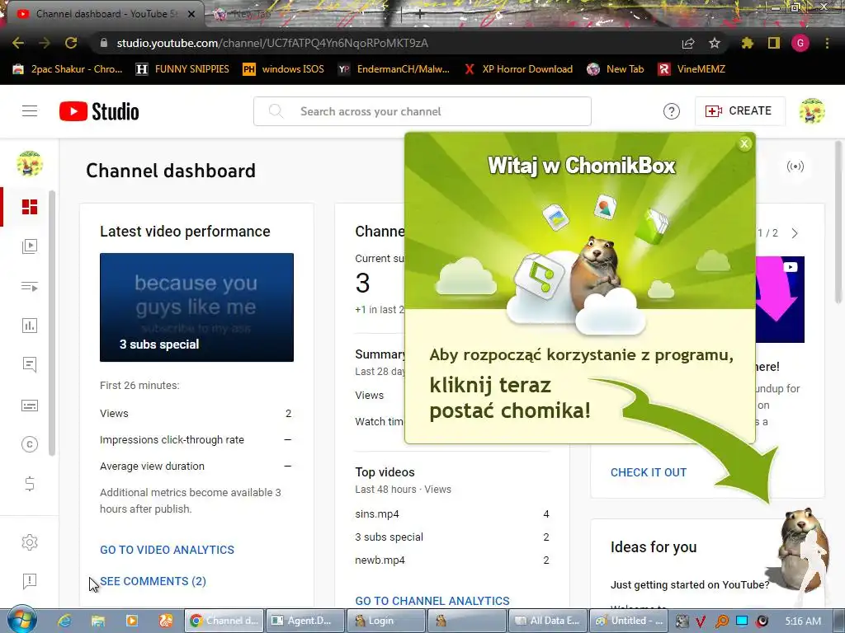Viewport: 845px width, 633px height.
Task: Open the account avatar in the top right
Action: point(812,111)
